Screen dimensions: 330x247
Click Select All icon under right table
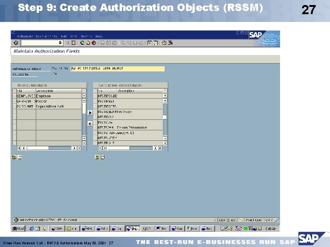tap(97, 157)
